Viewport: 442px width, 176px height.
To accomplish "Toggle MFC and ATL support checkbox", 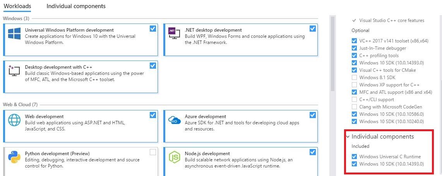I will point(354,92).
